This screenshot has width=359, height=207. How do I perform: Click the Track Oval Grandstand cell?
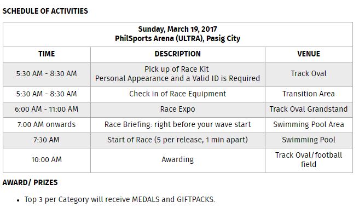click(309, 109)
